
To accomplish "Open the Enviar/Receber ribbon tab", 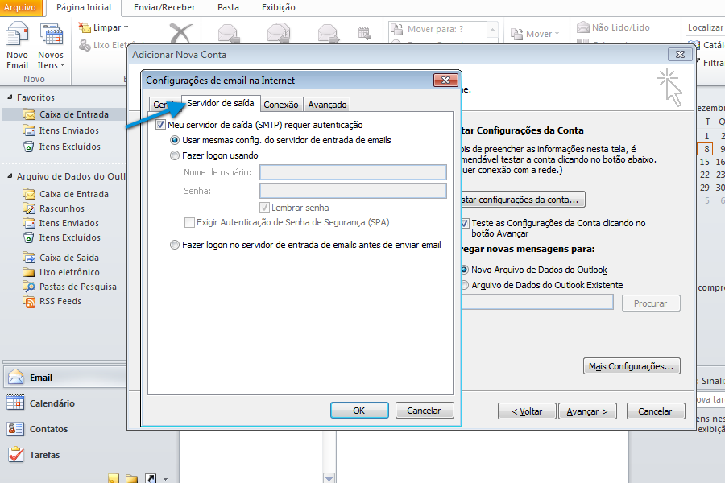I will pos(165,7).
